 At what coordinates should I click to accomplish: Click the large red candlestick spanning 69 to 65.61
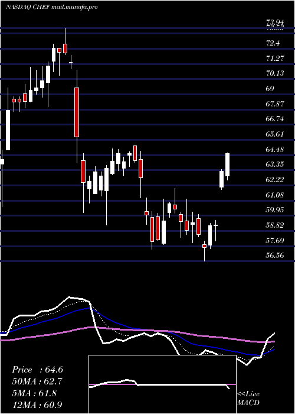coord(77,112)
